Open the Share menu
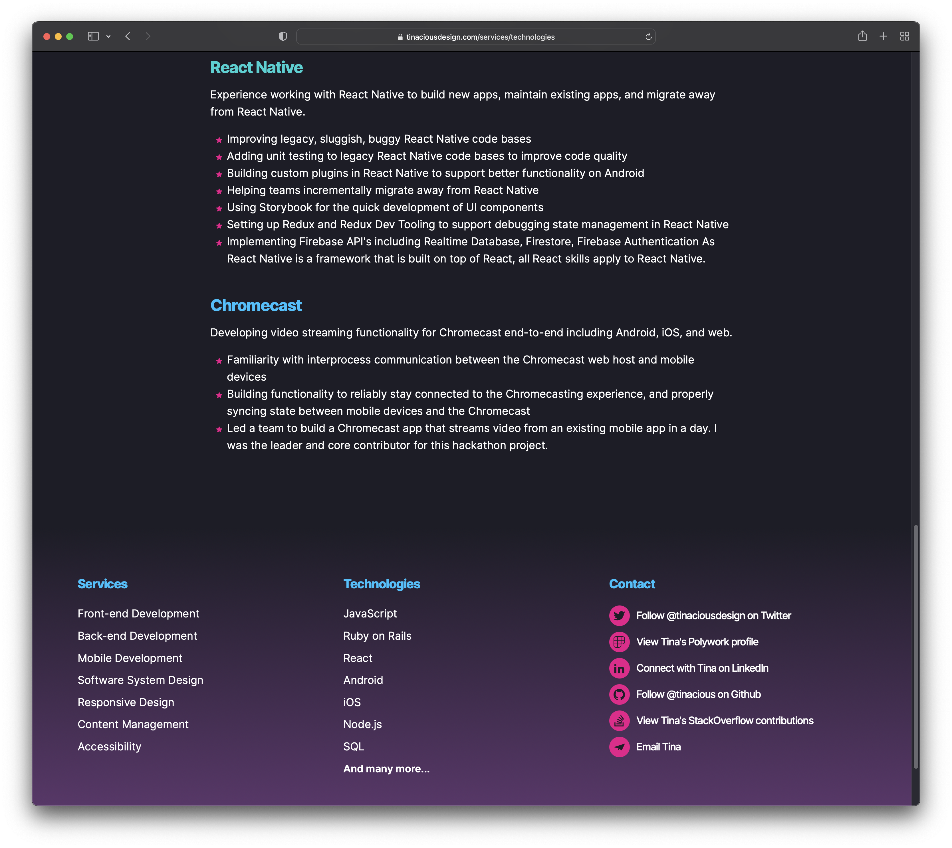 click(862, 36)
